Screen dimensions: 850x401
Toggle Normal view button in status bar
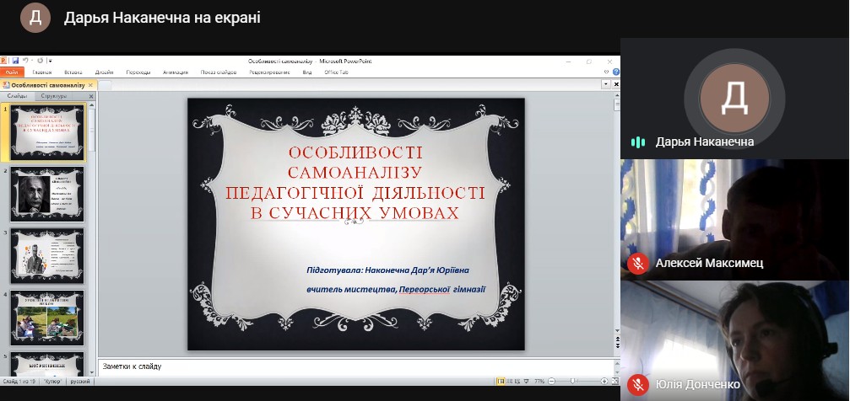(x=501, y=381)
